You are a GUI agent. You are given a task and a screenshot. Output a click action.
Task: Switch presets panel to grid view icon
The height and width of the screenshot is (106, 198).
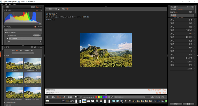tap(32, 47)
